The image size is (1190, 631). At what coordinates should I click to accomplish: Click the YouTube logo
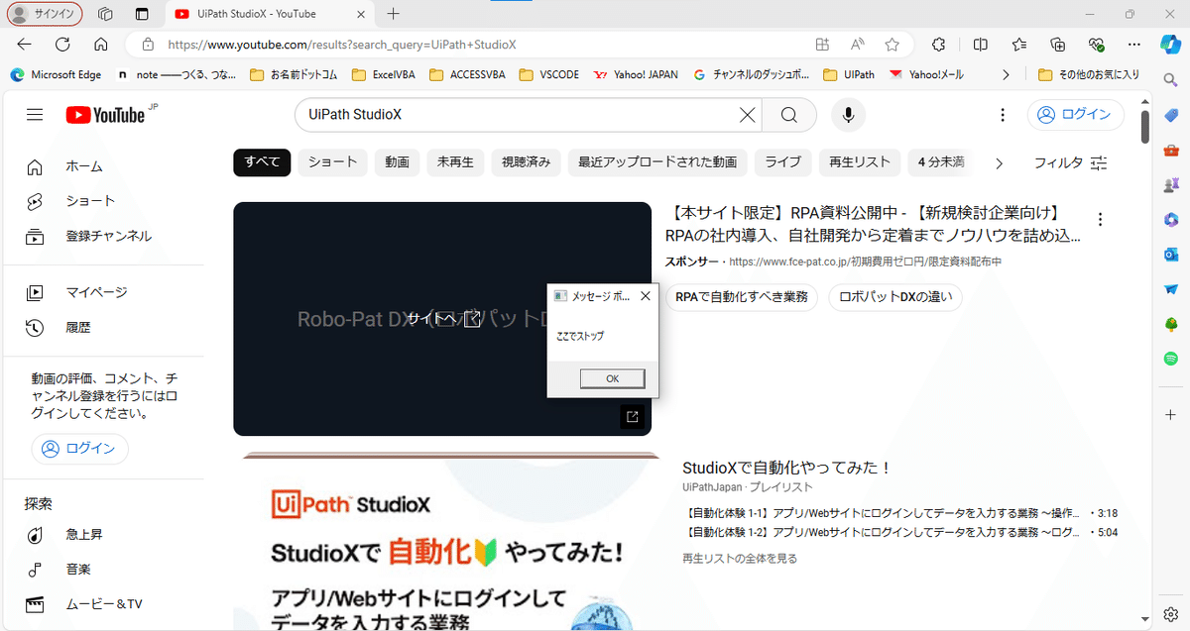(105, 115)
